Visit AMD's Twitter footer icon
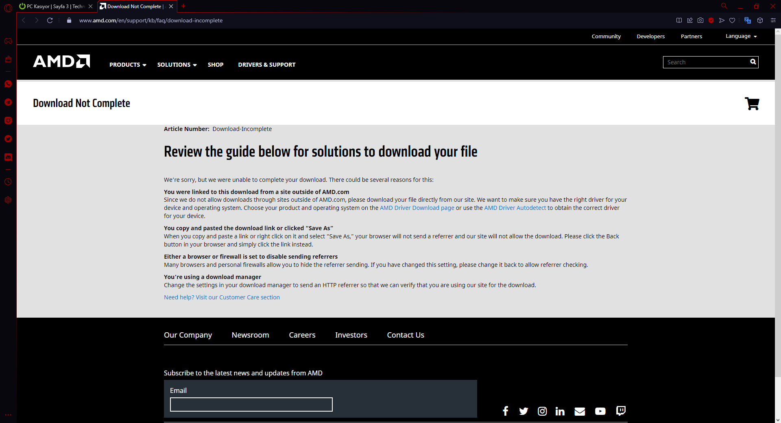781x423 pixels. [x=524, y=411]
